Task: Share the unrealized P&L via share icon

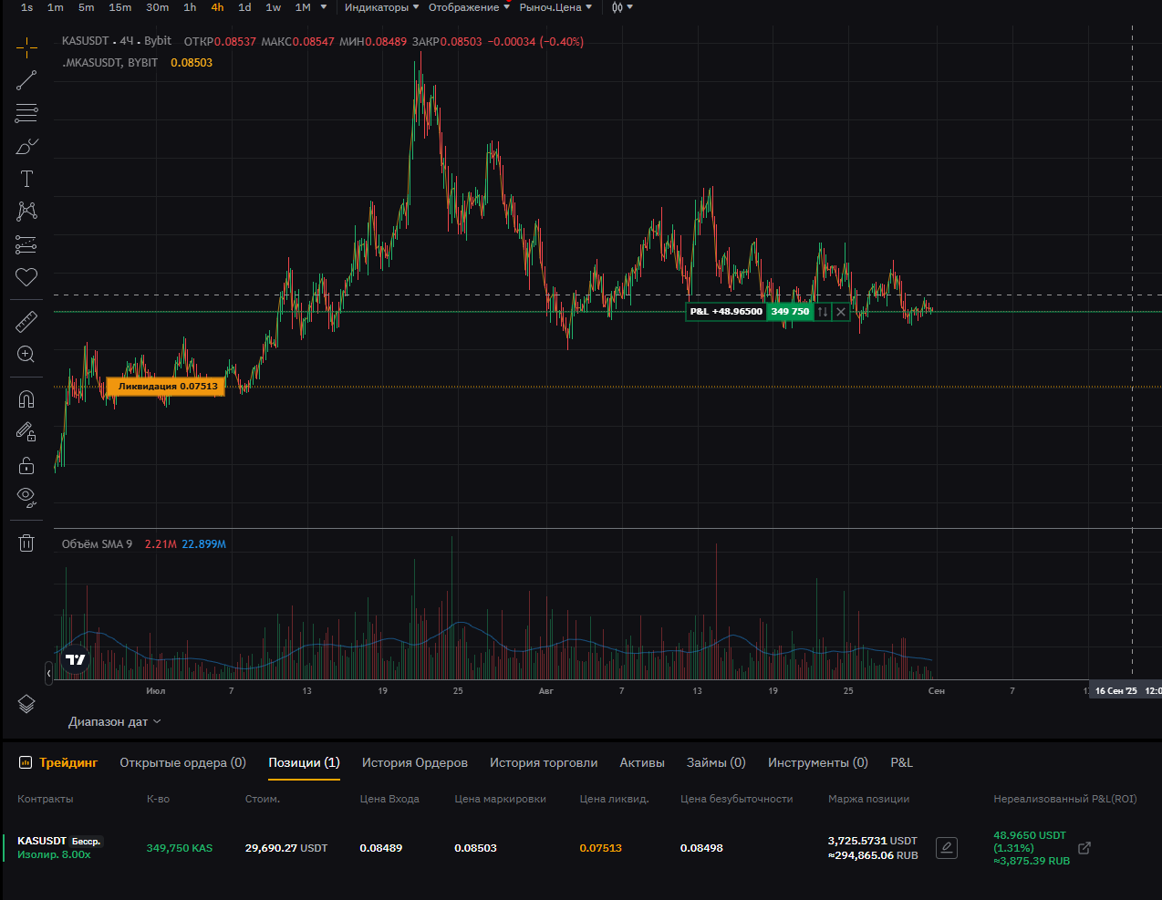Action: pos(1084,848)
